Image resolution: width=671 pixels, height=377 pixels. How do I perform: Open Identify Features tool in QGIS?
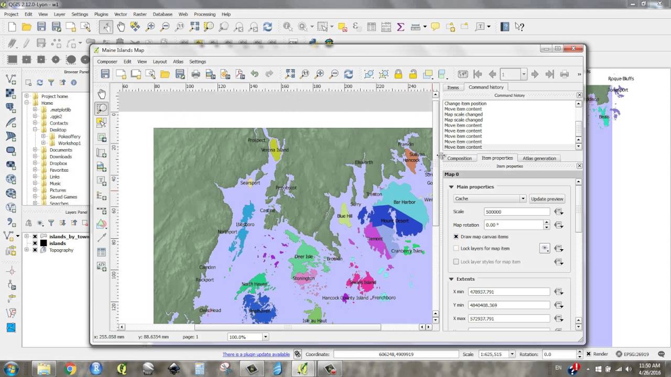coord(288,27)
